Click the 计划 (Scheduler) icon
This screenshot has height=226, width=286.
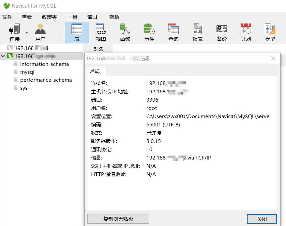coord(246,32)
